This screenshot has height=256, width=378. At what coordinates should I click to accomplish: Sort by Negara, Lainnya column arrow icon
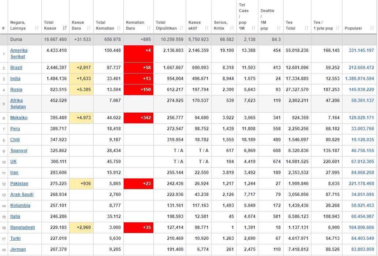pos(37,28)
